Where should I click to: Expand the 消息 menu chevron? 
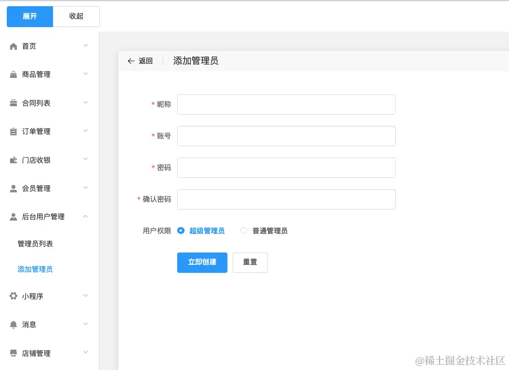86,324
